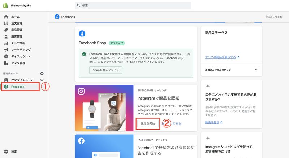Click Instagramで商品を販売 heading
This screenshot has width=289, height=158.
coord(158,98)
